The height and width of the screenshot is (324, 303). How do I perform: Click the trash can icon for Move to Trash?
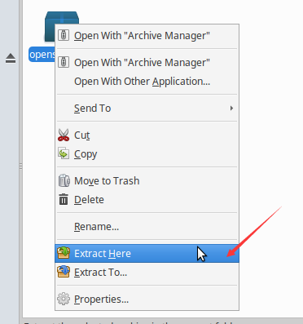point(64,180)
